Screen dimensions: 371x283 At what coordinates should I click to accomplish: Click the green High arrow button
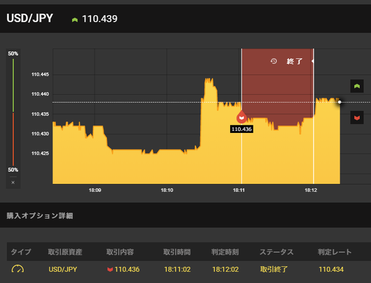[x=357, y=86]
